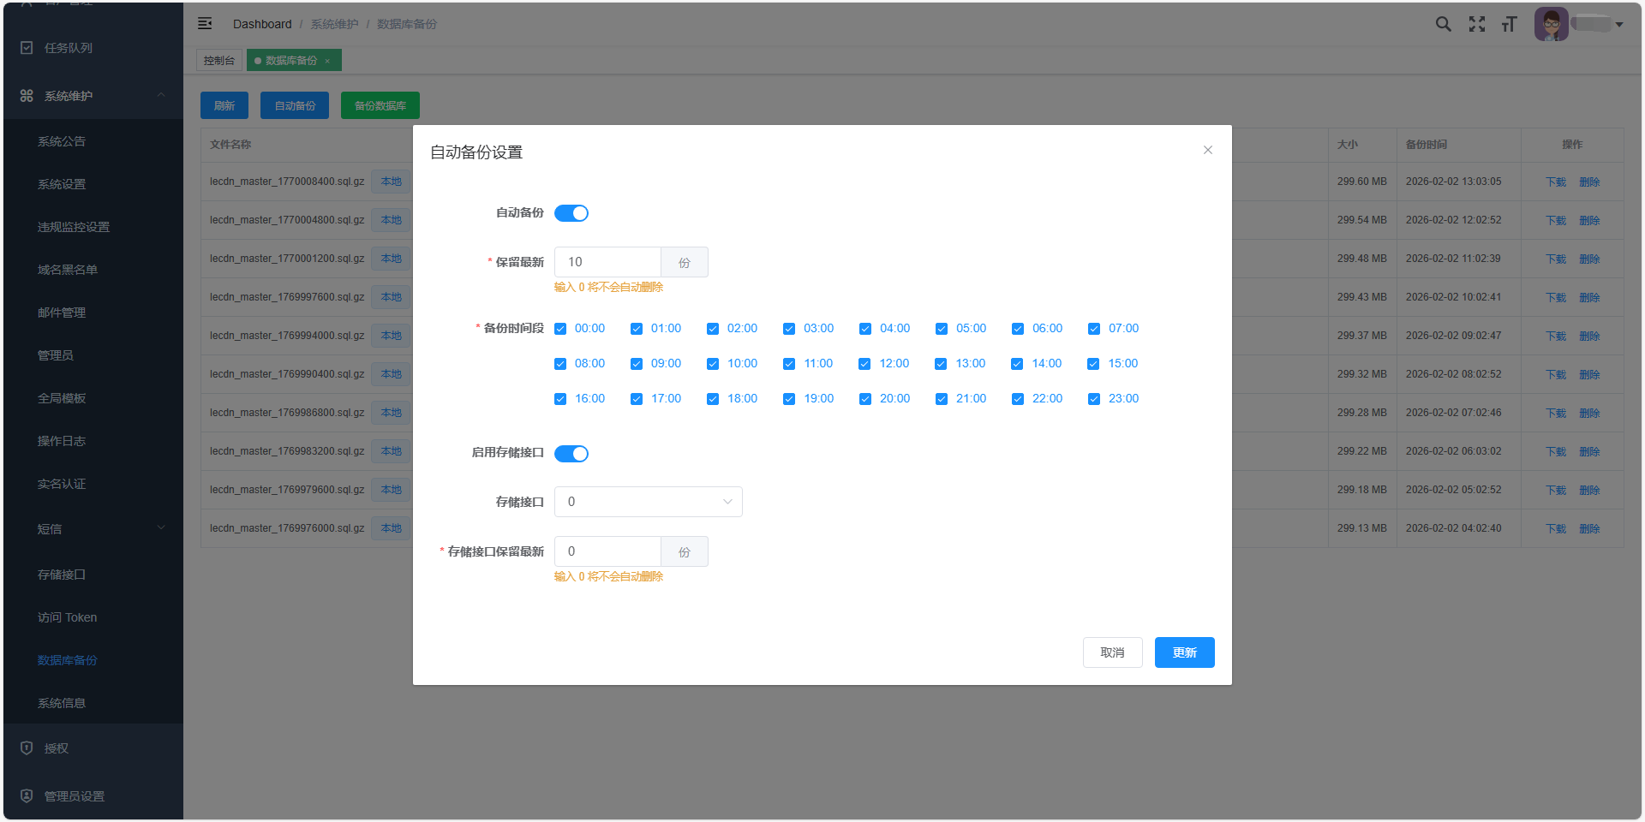Switch to the 控制台 tab
1645x822 pixels.
coord(219,61)
